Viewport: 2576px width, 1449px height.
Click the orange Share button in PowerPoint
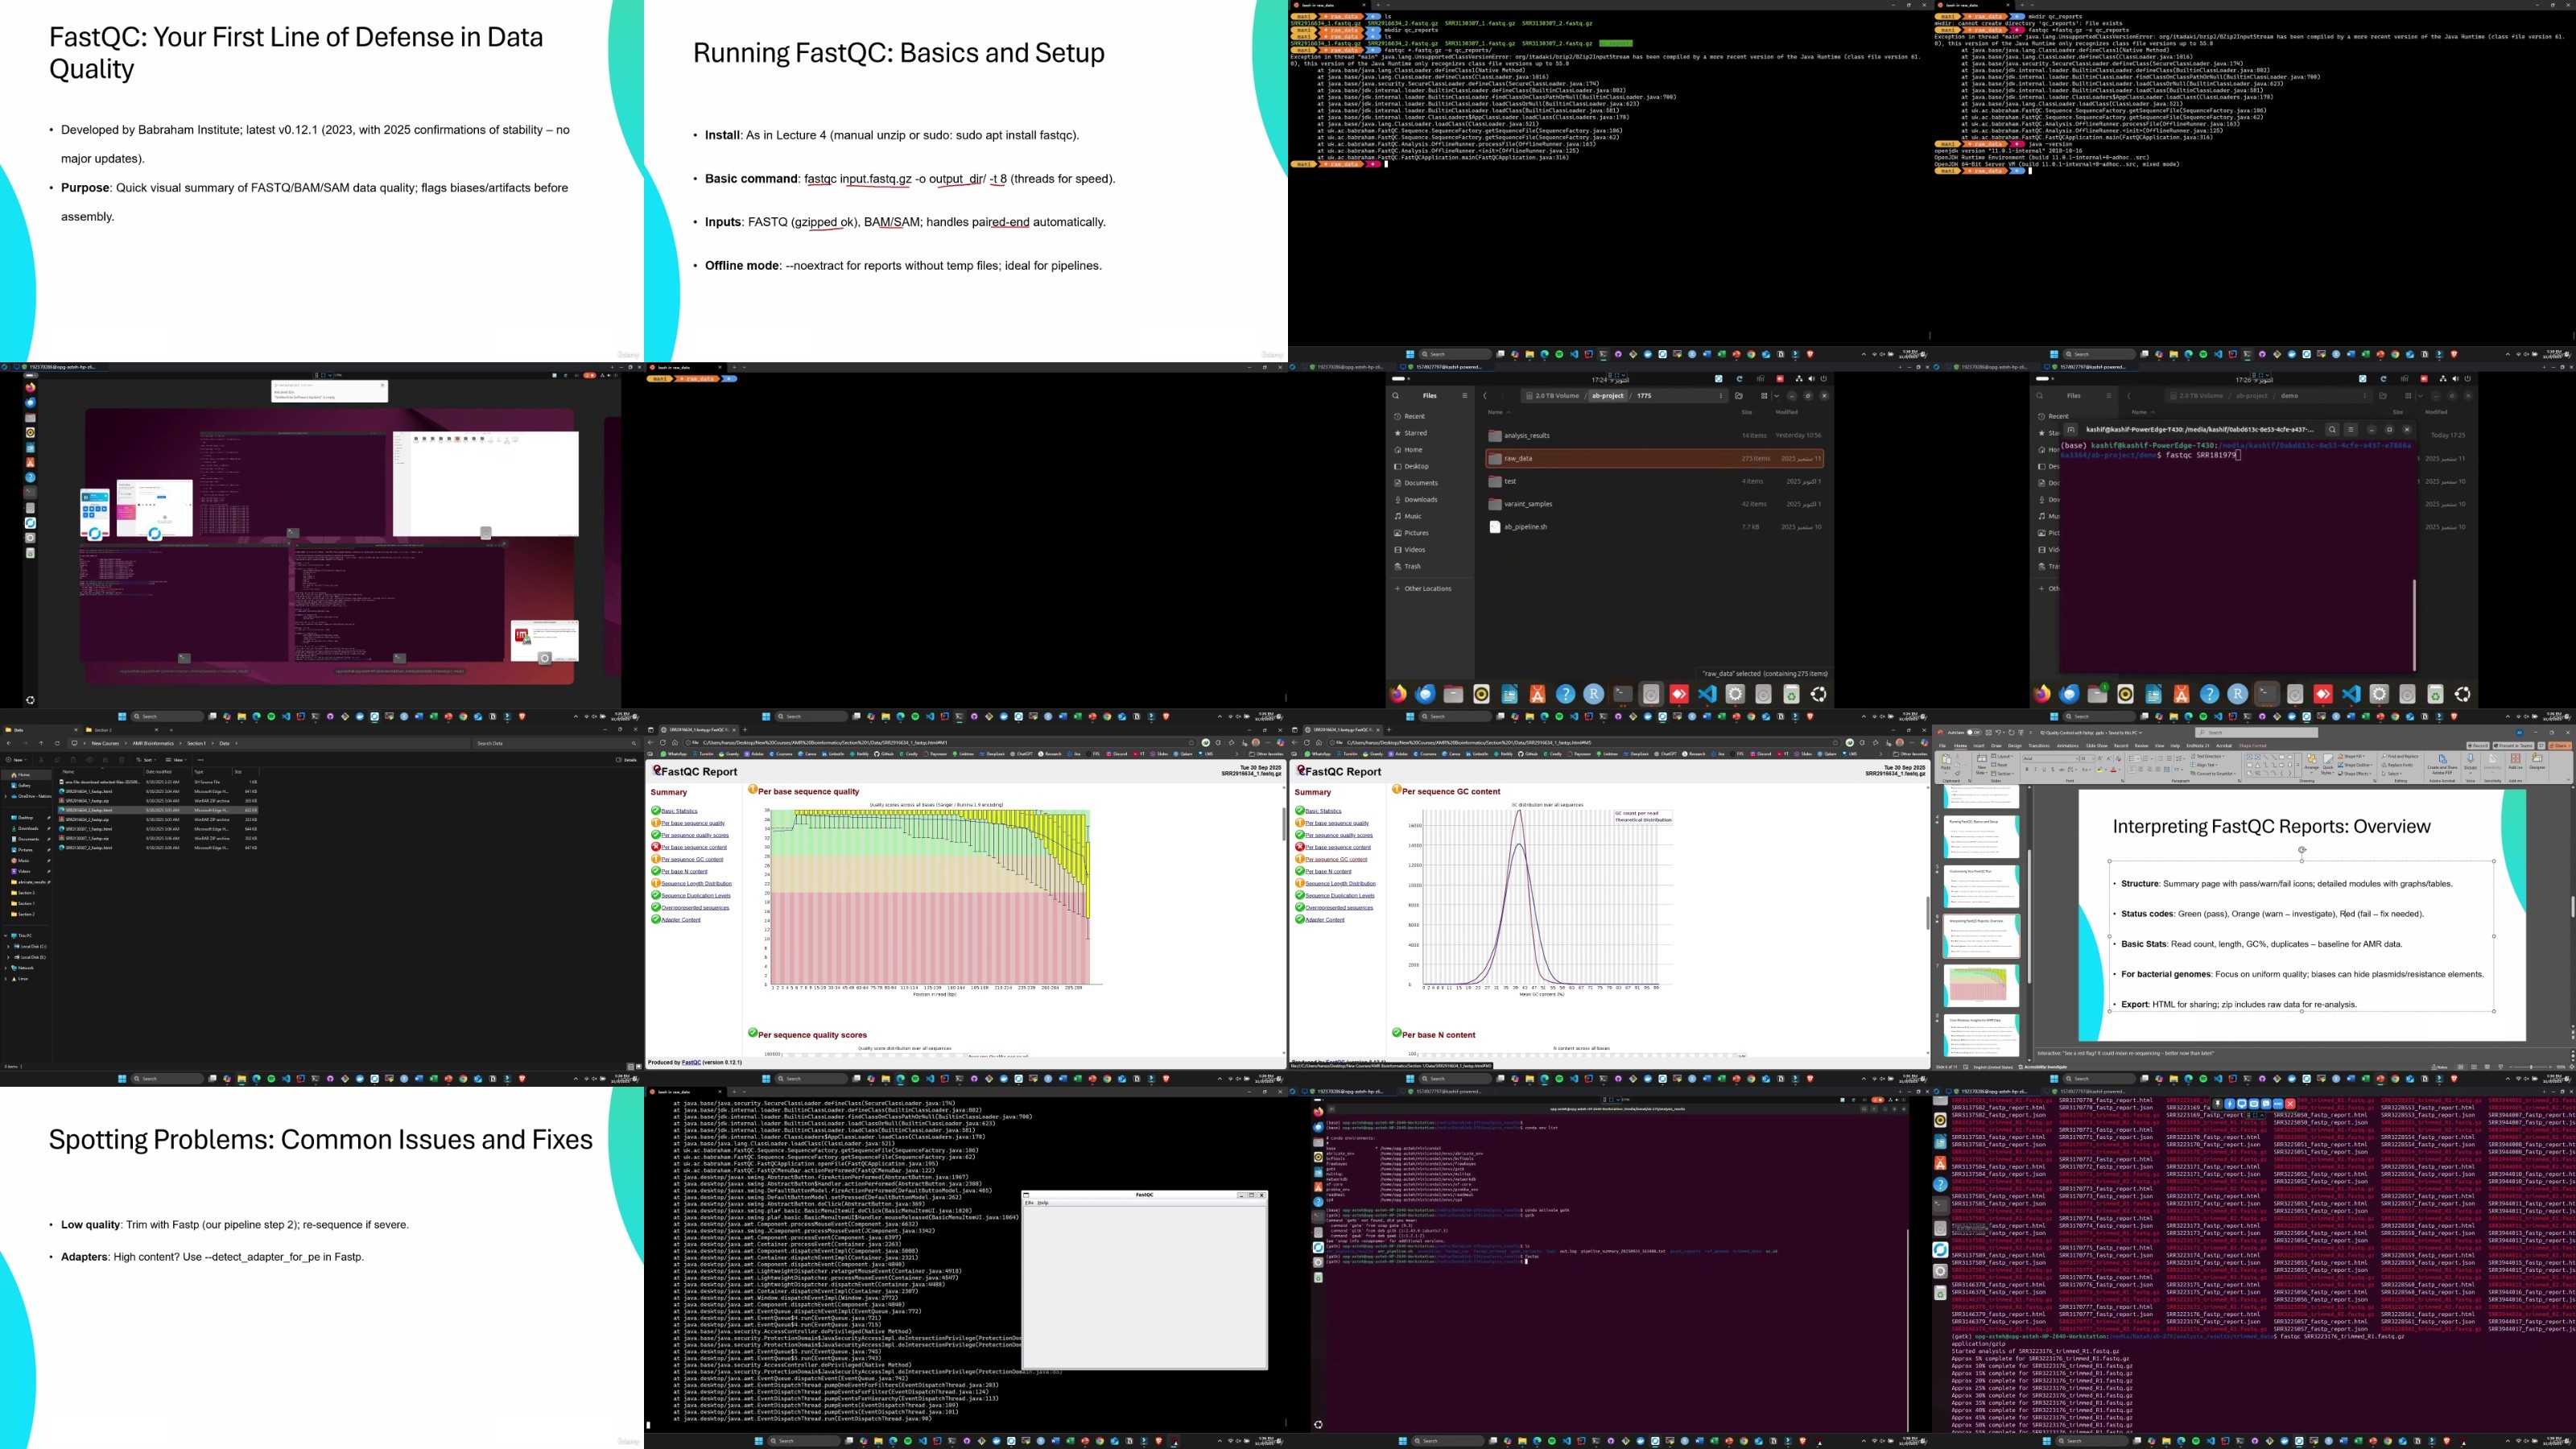tap(2561, 746)
